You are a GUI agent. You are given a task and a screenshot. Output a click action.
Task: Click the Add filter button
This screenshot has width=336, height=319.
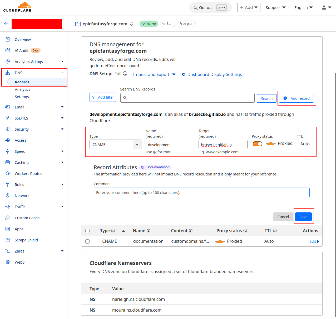pos(103,97)
